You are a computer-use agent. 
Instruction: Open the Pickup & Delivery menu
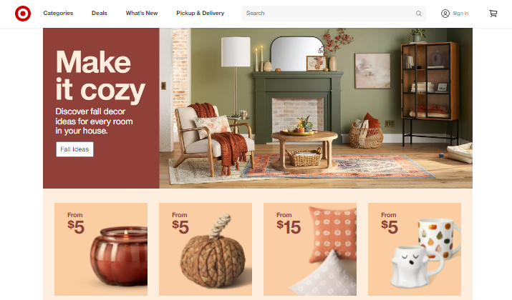click(x=201, y=13)
